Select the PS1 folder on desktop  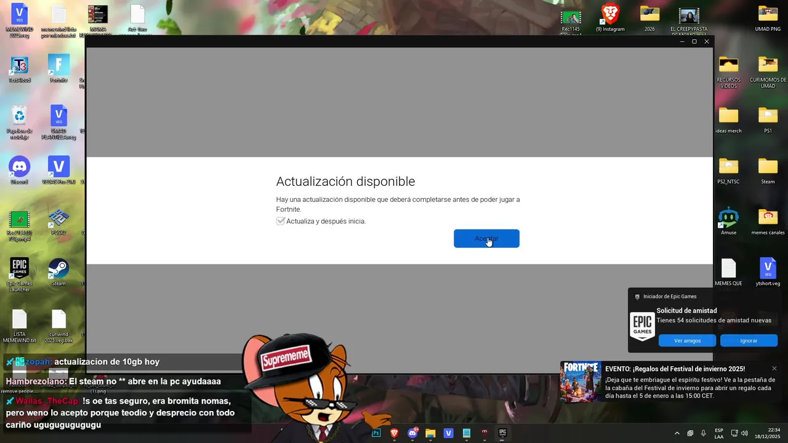coord(768,120)
